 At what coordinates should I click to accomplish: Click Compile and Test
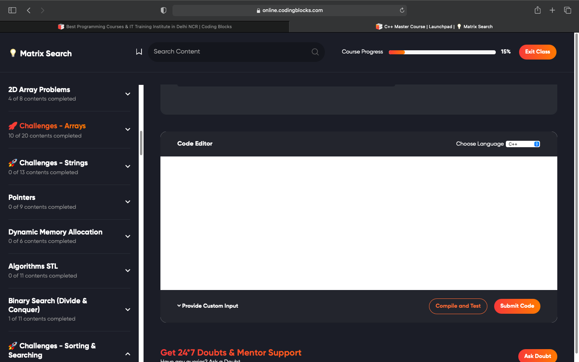458,306
